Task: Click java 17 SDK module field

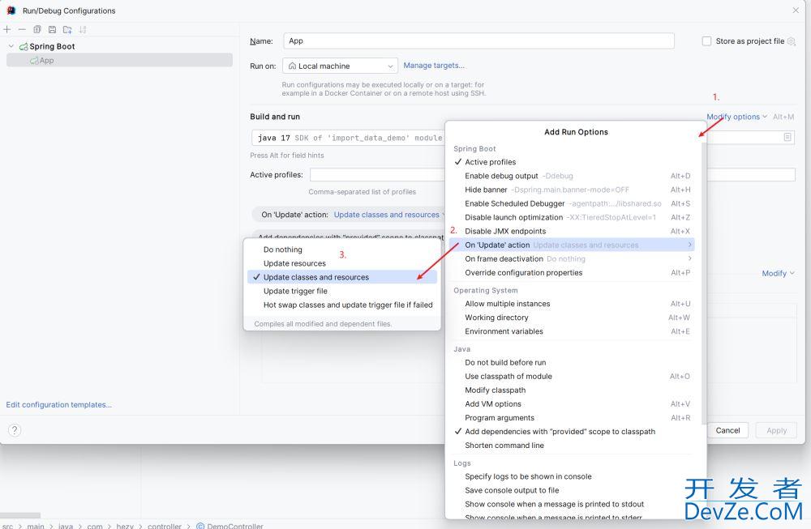Action: coord(349,138)
